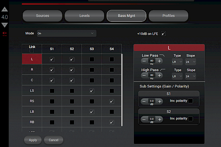
Task: Click the S3 column header
Action: pos(92,49)
